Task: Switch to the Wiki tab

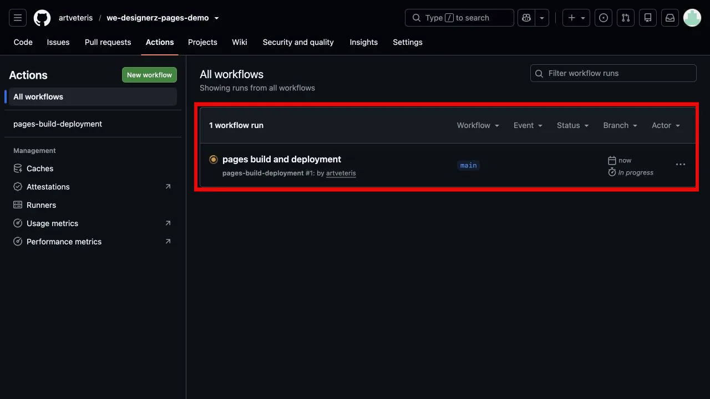Action: tap(240, 42)
